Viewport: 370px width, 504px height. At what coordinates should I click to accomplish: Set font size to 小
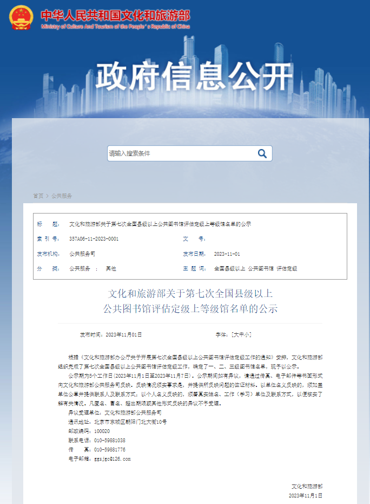click(247, 334)
